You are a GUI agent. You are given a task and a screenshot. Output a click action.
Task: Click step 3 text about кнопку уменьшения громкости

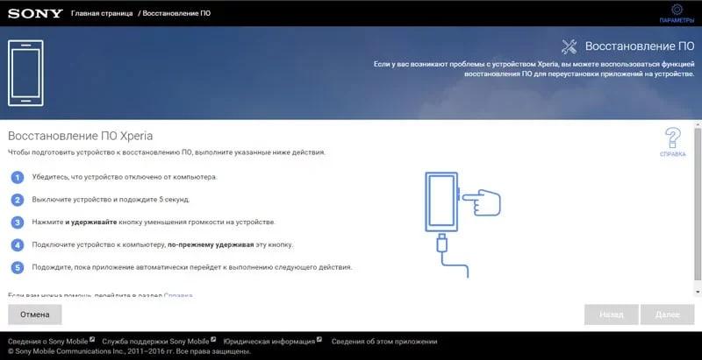[x=154, y=222]
